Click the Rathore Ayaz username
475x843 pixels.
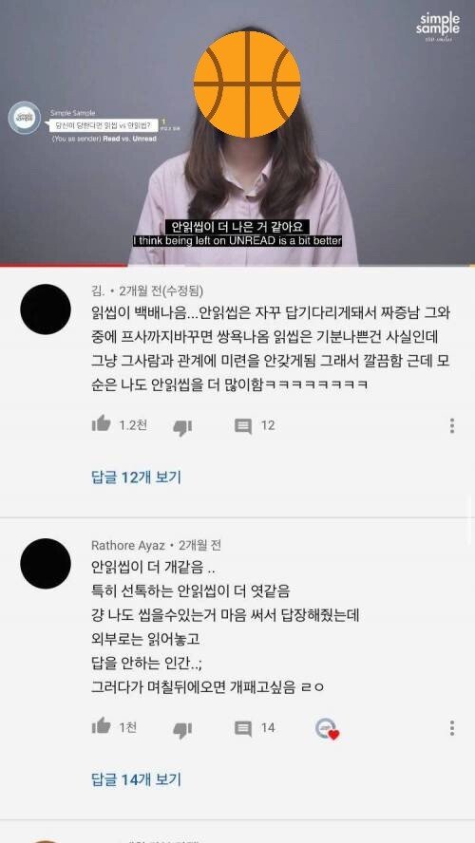[x=128, y=545]
